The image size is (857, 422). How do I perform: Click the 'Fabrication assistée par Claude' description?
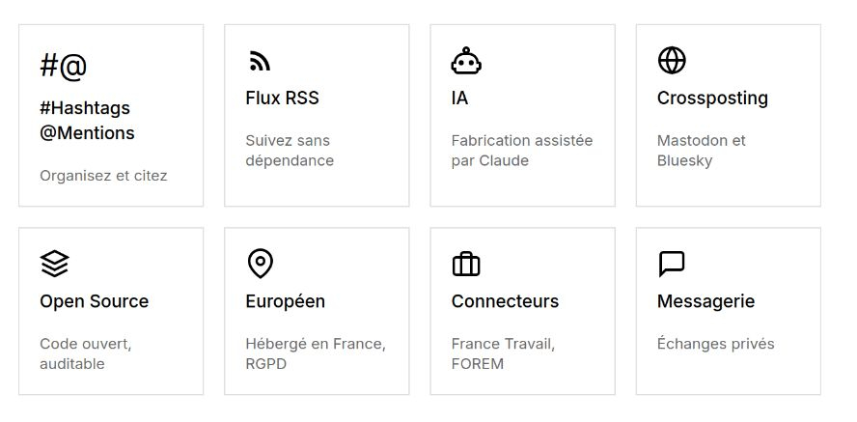521,151
